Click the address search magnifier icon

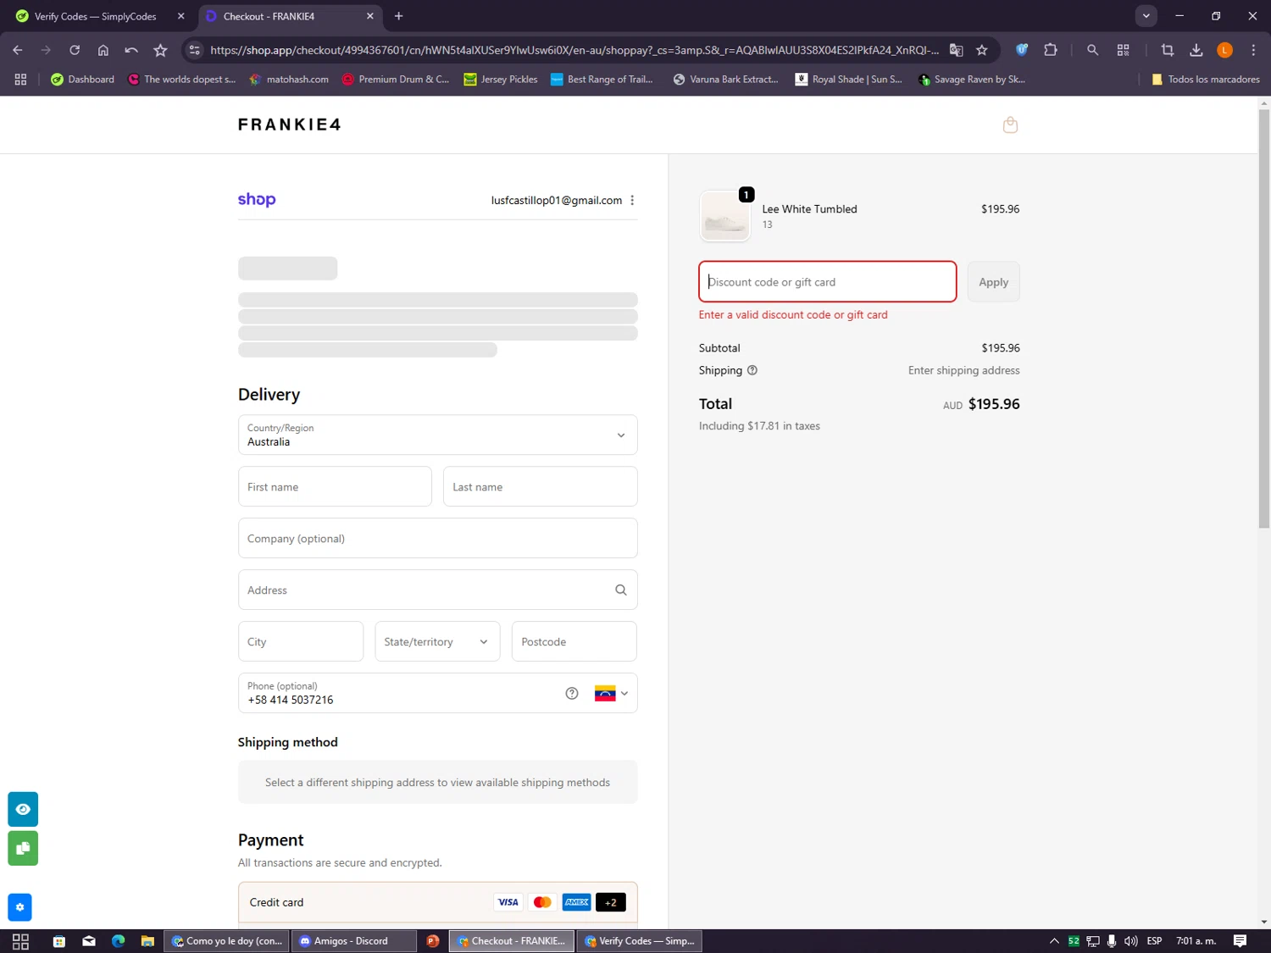click(x=621, y=590)
